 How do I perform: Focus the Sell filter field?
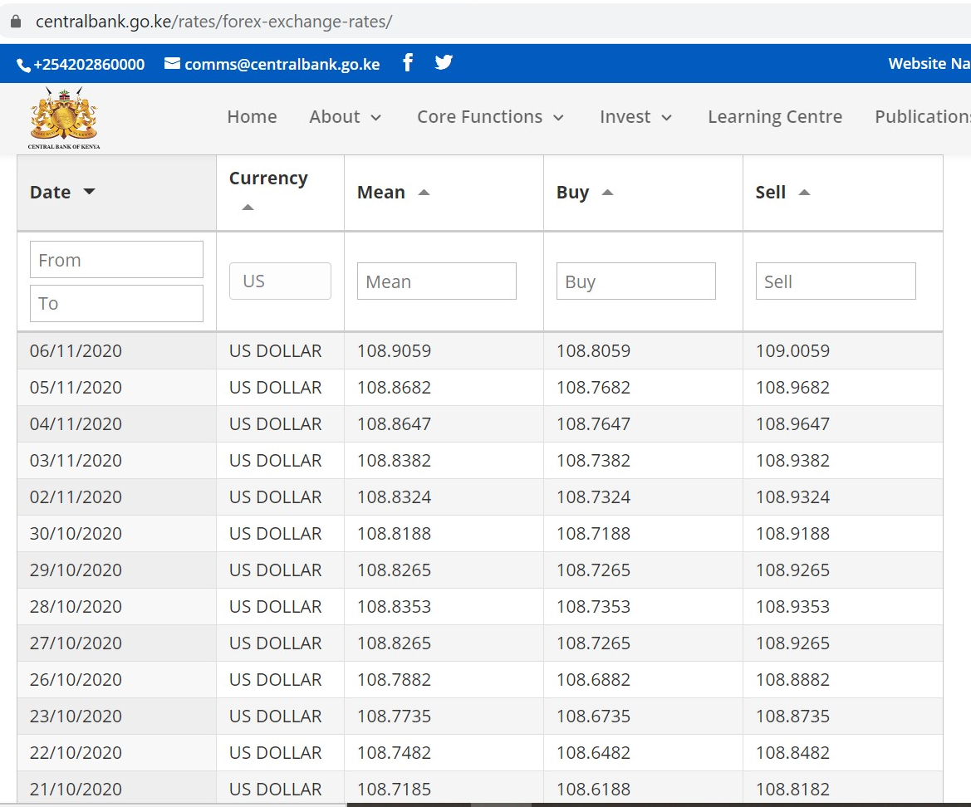click(x=836, y=281)
